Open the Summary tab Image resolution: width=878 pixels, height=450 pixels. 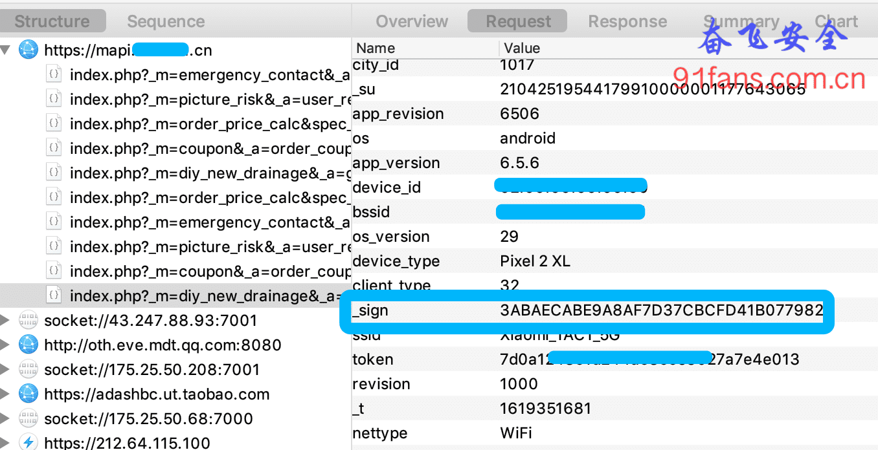741,21
